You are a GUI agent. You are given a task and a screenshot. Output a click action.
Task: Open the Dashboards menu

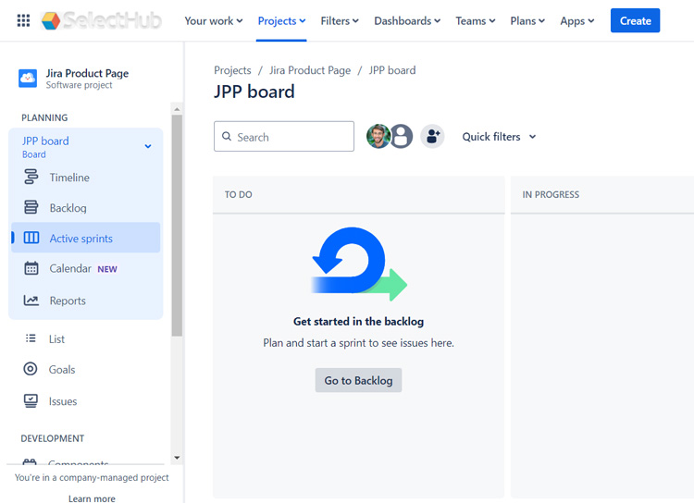coord(407,20)
